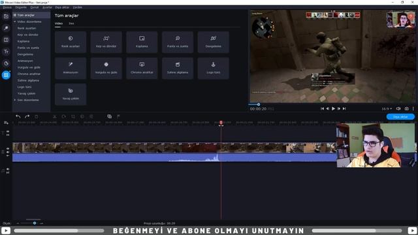Open the Animasyon tool card
The width and height of the screenshot is (418, 235).
(71, 68)
